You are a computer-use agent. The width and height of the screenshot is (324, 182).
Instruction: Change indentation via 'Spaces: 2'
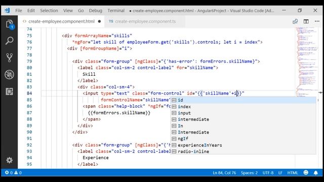[249, 173]
